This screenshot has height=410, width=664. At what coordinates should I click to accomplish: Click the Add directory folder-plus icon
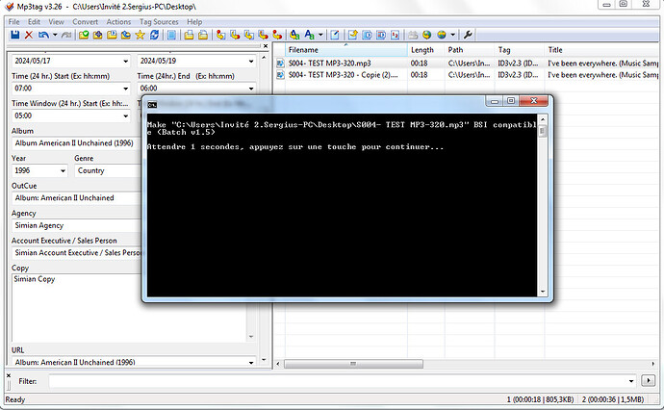pos(98,35)
